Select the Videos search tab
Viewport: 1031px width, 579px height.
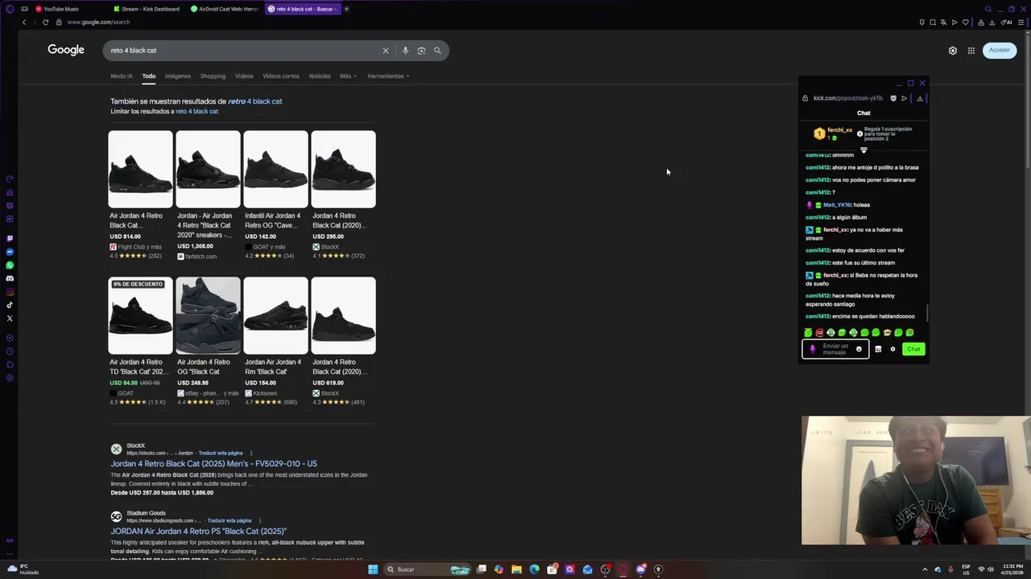pyautogui.click(x=244, y=76)
